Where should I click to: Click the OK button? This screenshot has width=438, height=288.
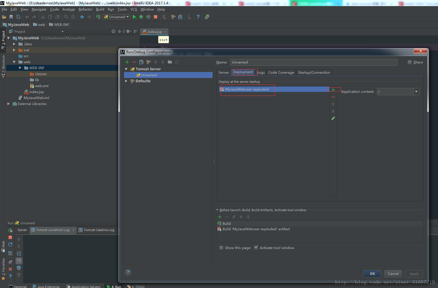click(372, 273)
